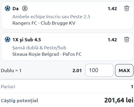The image size is (134, 107).
Task: Select the Da selection title
Action: (16, 9)
